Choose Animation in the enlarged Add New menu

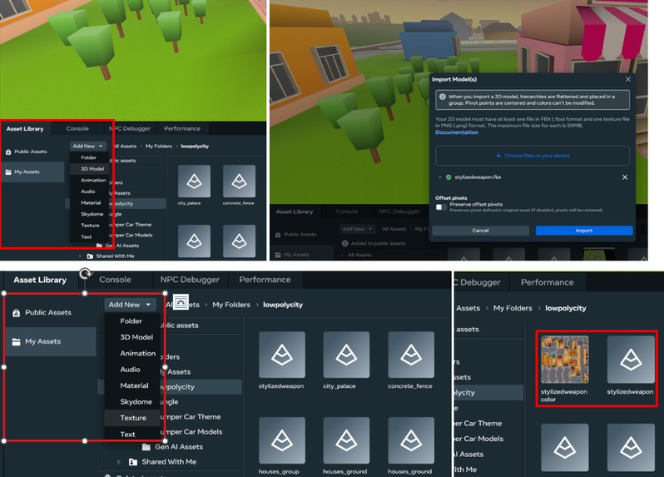coord(137,353)
